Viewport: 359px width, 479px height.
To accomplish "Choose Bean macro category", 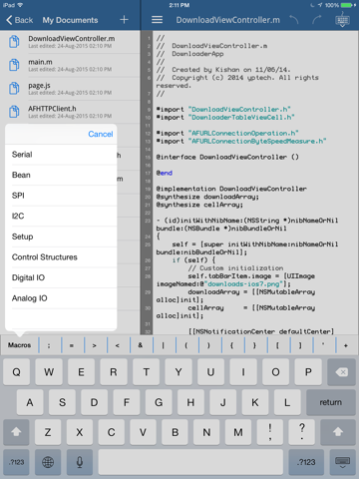I will tap(61, 175).
